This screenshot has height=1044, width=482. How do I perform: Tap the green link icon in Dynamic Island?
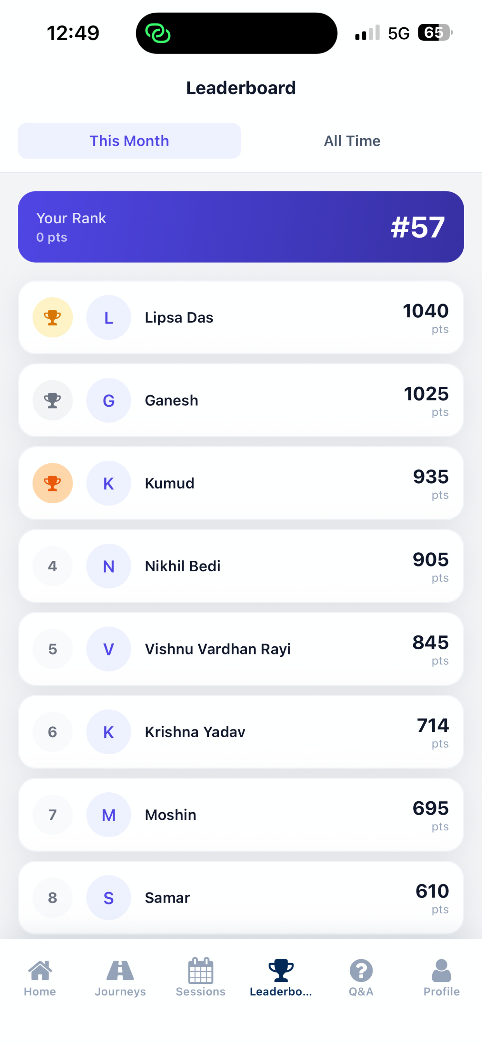[158, 33]
